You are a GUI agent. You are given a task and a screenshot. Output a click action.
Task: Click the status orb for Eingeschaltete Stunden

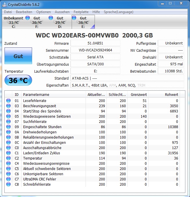point(8,127)
